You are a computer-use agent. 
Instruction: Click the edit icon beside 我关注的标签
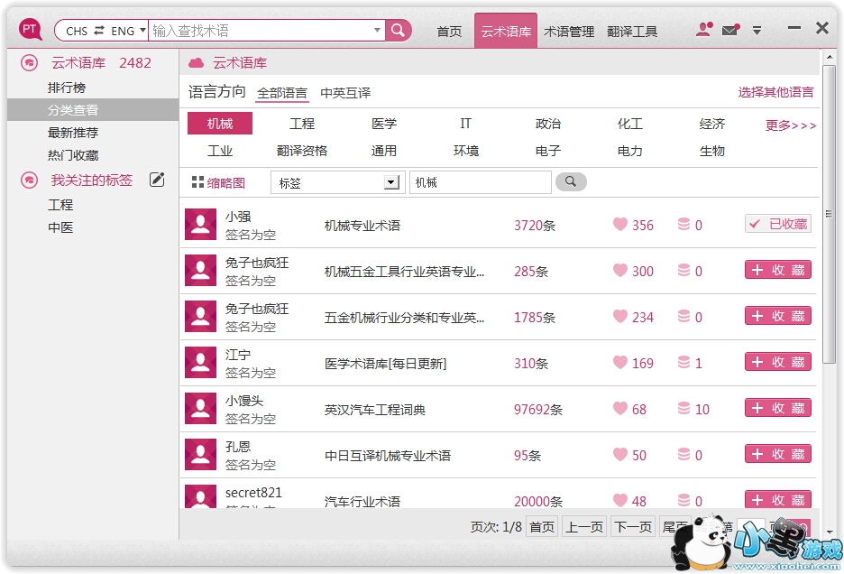(157, 180)
